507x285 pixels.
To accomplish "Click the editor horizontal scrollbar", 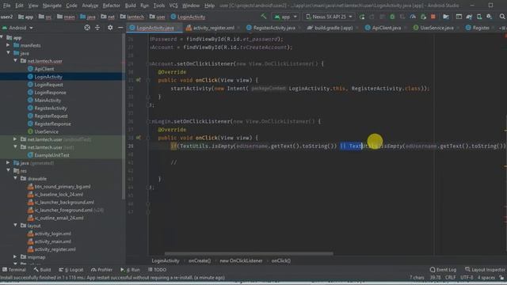I will point(249,253).
